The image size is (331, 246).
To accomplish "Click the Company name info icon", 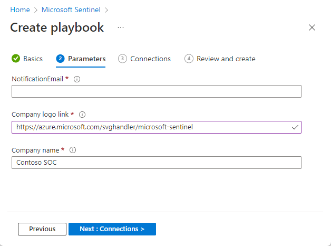I will [x=73, y=150].
